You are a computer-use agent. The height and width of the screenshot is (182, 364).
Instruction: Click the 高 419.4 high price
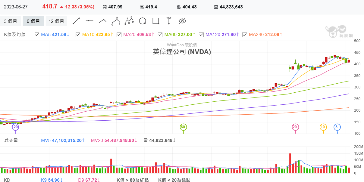(x=149, y=7)
